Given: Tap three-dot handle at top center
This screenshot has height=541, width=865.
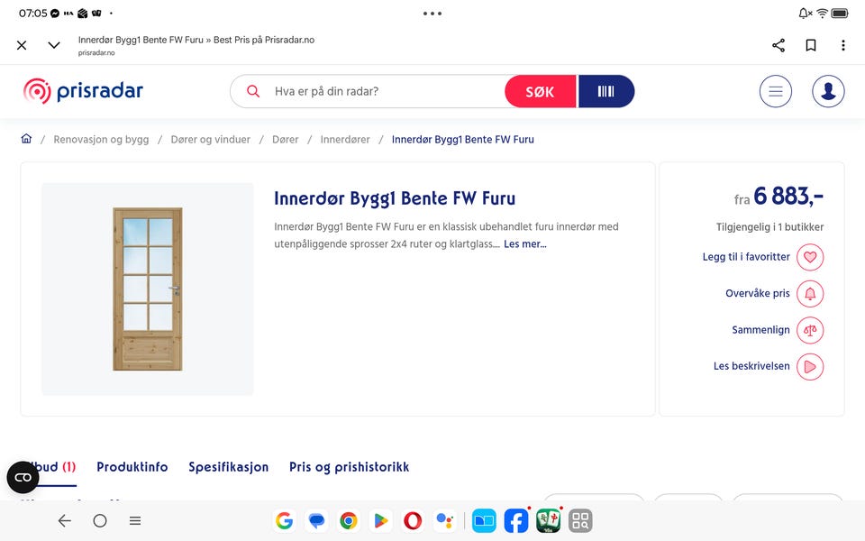Looking at the screenshot, I should tap(432, 14).
